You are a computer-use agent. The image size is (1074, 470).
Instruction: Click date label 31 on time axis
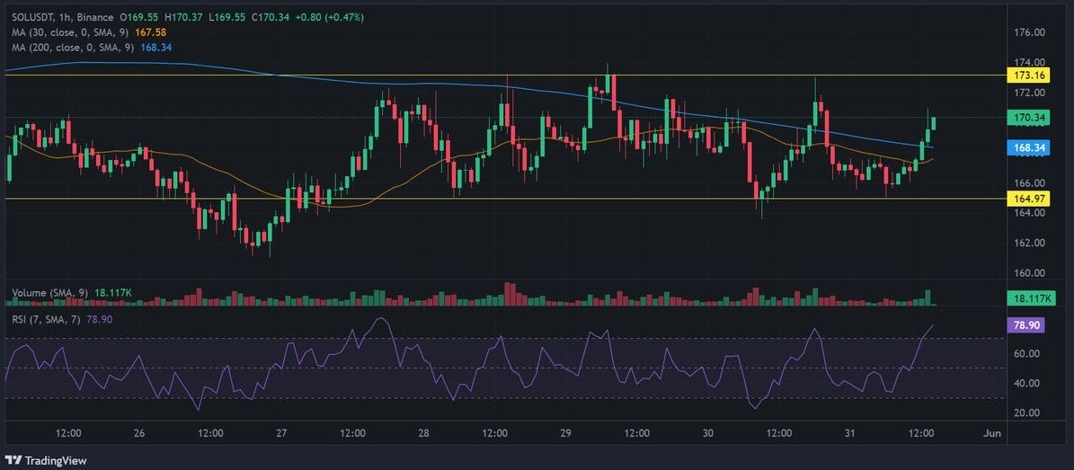click(850, 433)
